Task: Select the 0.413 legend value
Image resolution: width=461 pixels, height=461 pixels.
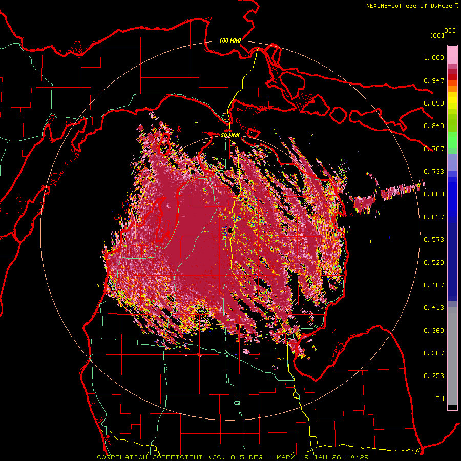Action: tap(434, 308)
